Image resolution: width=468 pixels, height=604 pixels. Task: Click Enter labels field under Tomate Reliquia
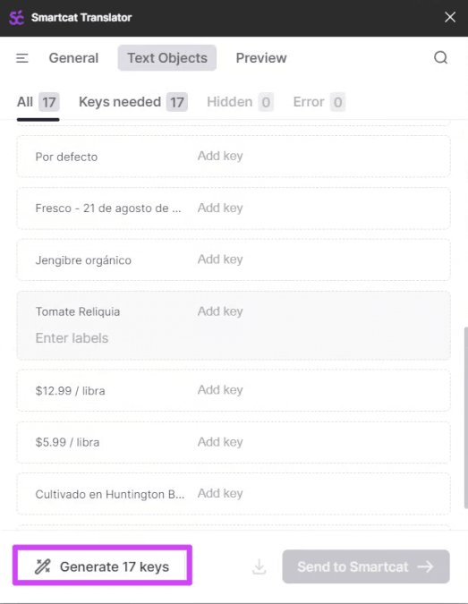click(x=72, y=338)
